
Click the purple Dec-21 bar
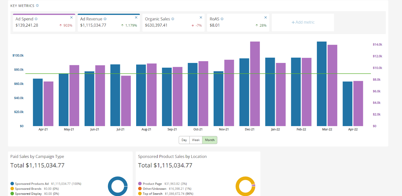pos(255,84)
